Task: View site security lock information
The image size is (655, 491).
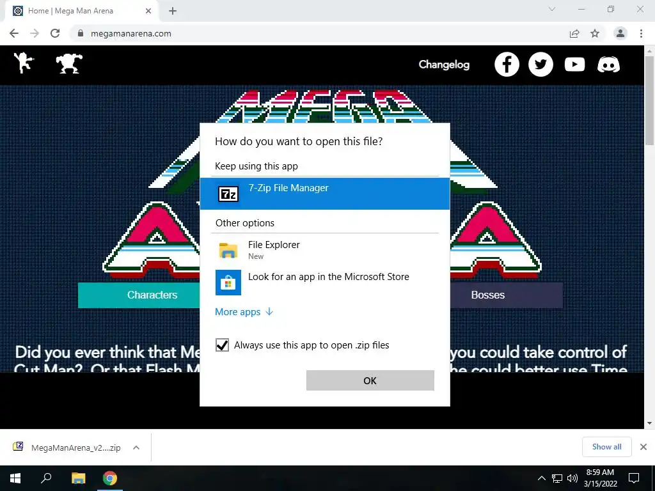Action: [81, 33]
